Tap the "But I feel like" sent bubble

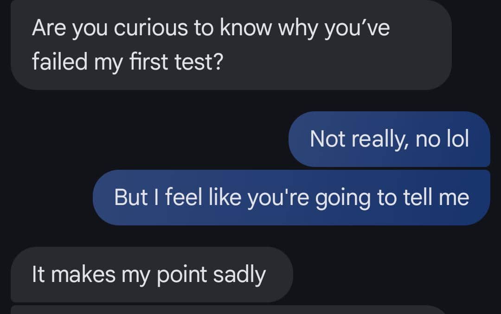pyautogui.click(x=291, y=197)
